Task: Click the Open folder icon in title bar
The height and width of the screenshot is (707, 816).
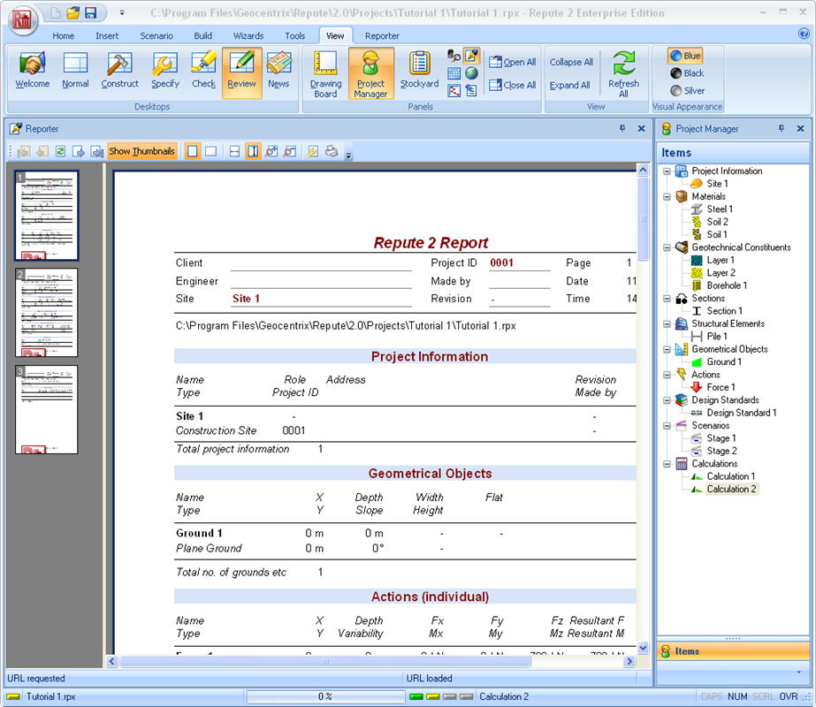Action: click(x=72, y=12)
